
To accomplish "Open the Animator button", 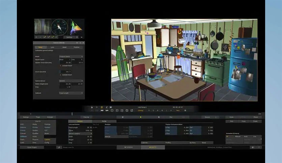I will (50, 117).
